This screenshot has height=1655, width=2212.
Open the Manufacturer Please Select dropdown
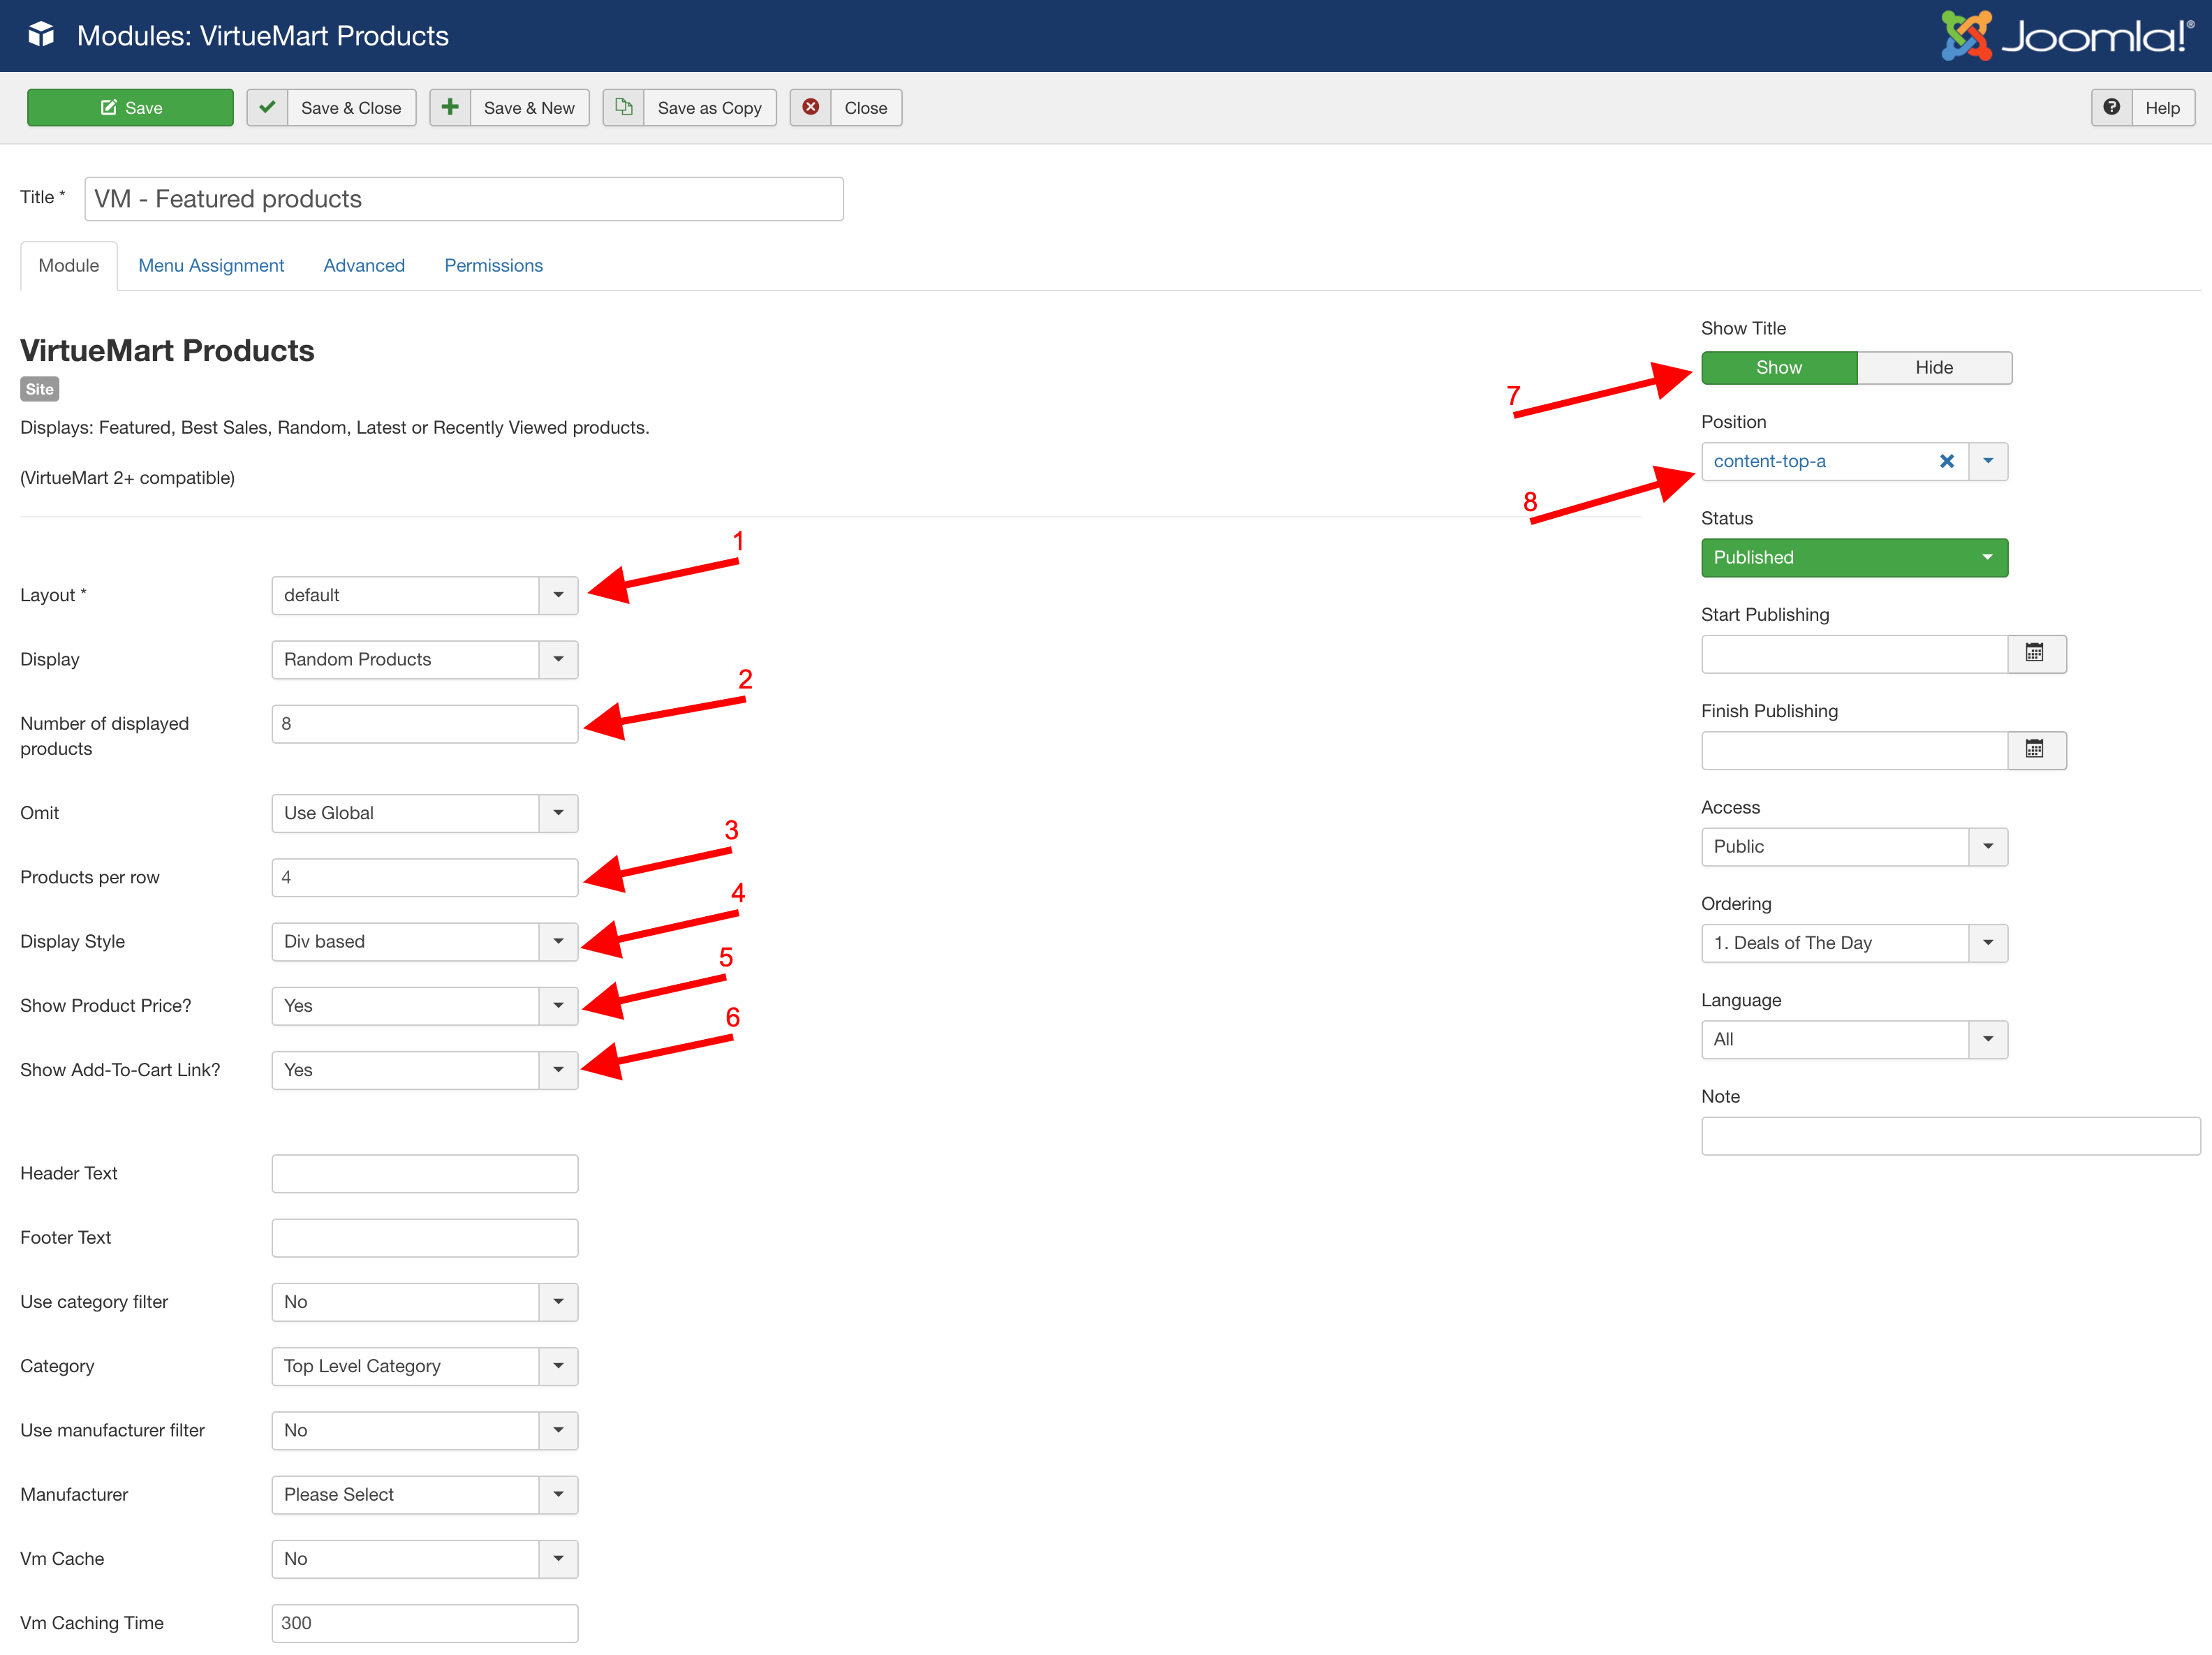coord(424,1494)
